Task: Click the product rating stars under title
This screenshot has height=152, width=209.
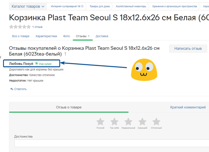Action: coord(20,27)
